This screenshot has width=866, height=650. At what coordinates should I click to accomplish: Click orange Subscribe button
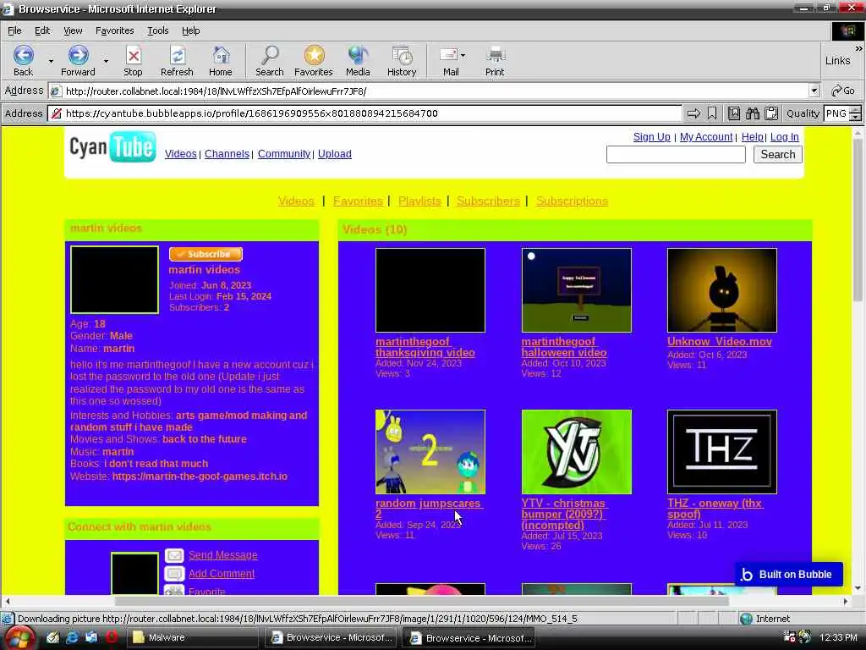click(206, 254)
